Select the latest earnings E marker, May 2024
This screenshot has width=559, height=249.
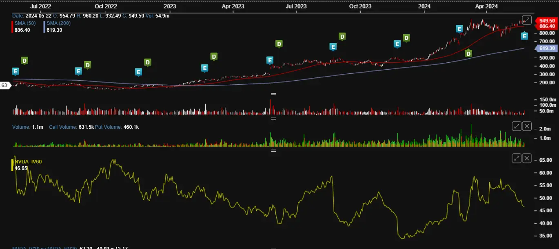pos(525,36)
